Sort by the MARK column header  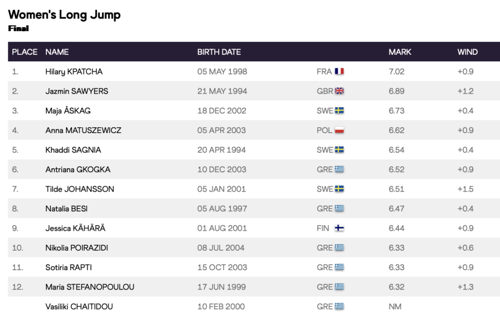pos(400,52)
